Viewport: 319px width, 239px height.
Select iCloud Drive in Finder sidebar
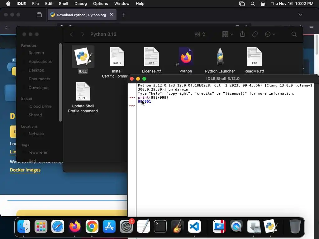pos(40,106)
